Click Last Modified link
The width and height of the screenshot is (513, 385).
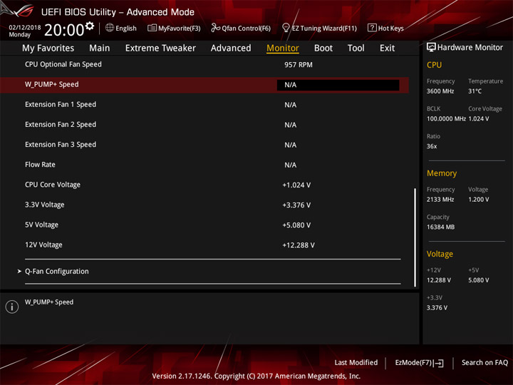click(356, 362)
